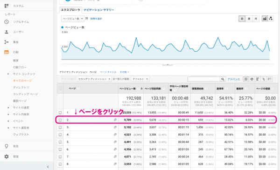This screenshot has height=170, width=280.
Task: Open row 3 page in new window icon
Action: pyautogui.click(x=115, y=127)
